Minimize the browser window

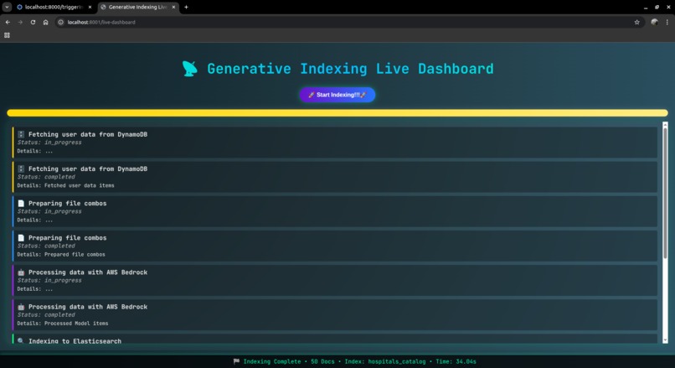pyautogui.click(x=646, y=8)
